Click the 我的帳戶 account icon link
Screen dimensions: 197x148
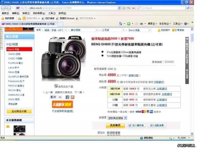[x=164, y=30]
